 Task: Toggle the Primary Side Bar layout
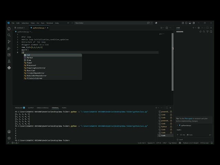pos(186,23)
